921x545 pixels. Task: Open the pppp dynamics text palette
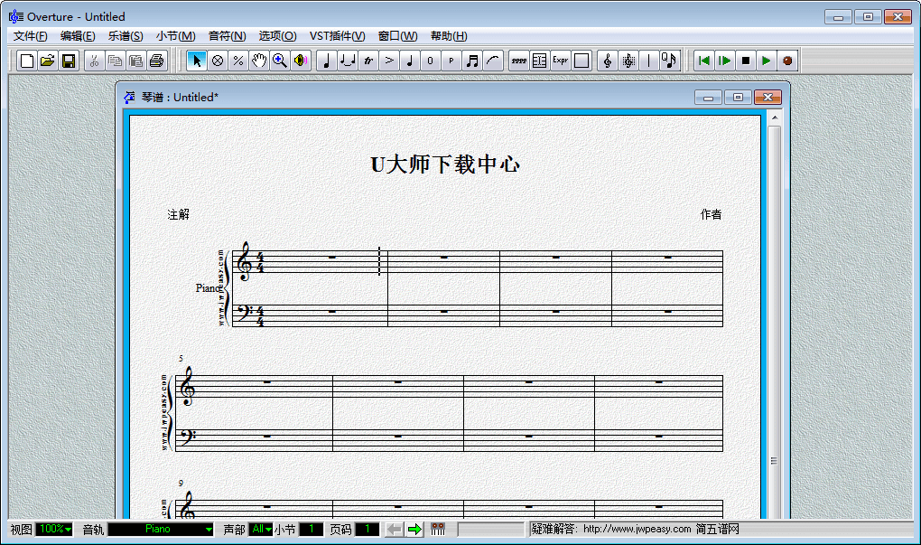pos(518,61)
